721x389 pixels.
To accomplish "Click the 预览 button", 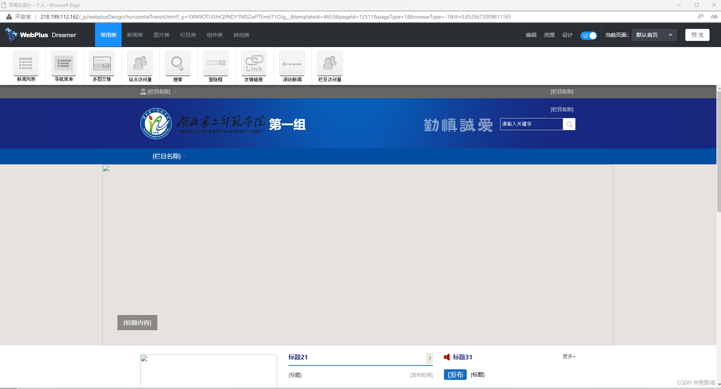I will coord(697,35).
